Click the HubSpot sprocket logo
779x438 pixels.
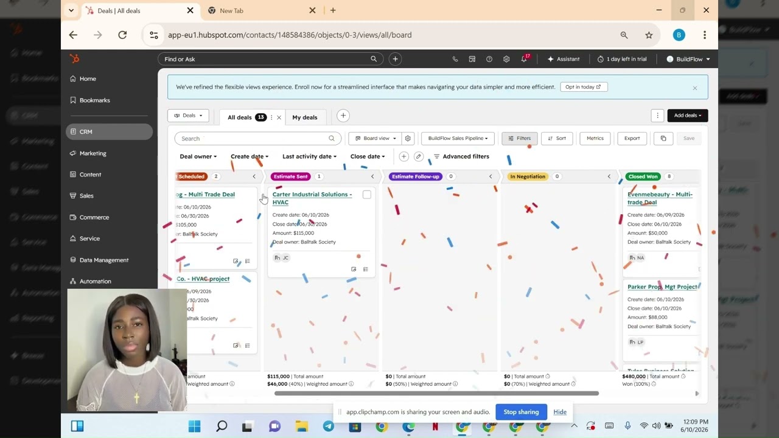pyautogui.click(x=74, y=58)
